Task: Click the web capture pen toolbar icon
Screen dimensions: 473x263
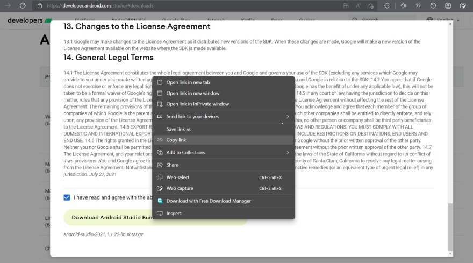Action: 463,5
